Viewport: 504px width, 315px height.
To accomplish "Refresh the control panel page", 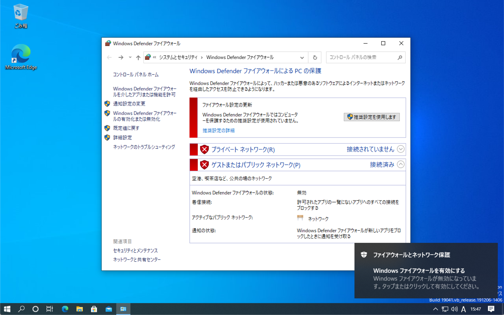I will point(315,57).
